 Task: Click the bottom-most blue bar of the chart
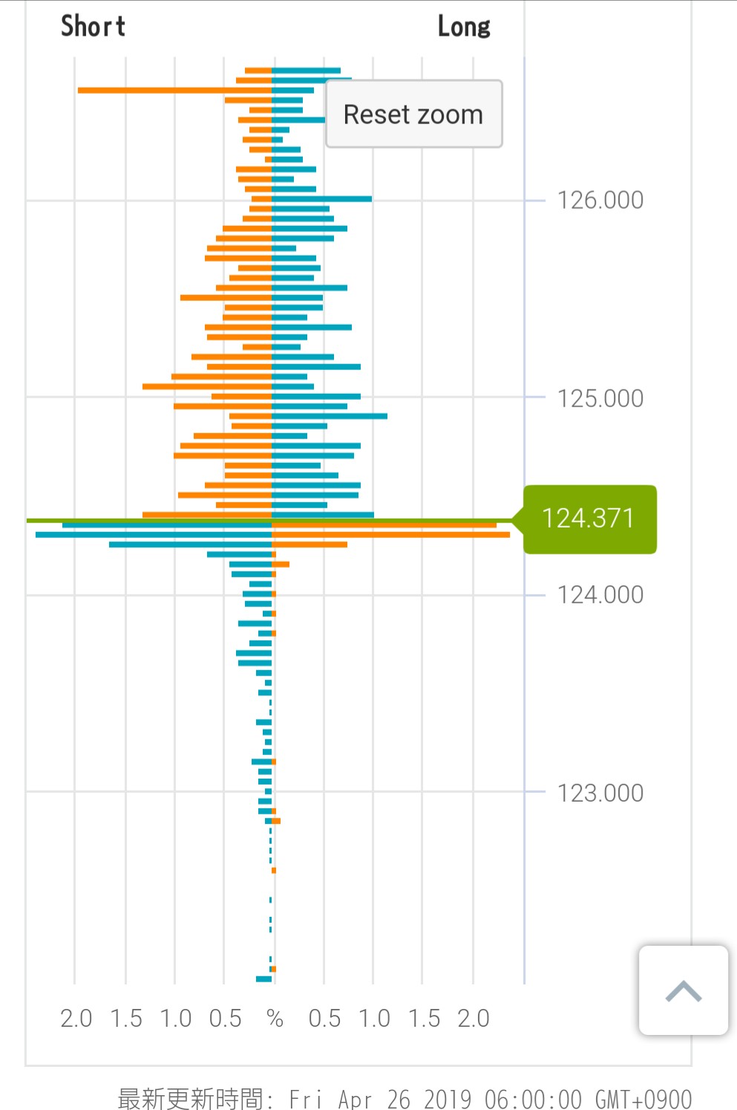point(263,978)
